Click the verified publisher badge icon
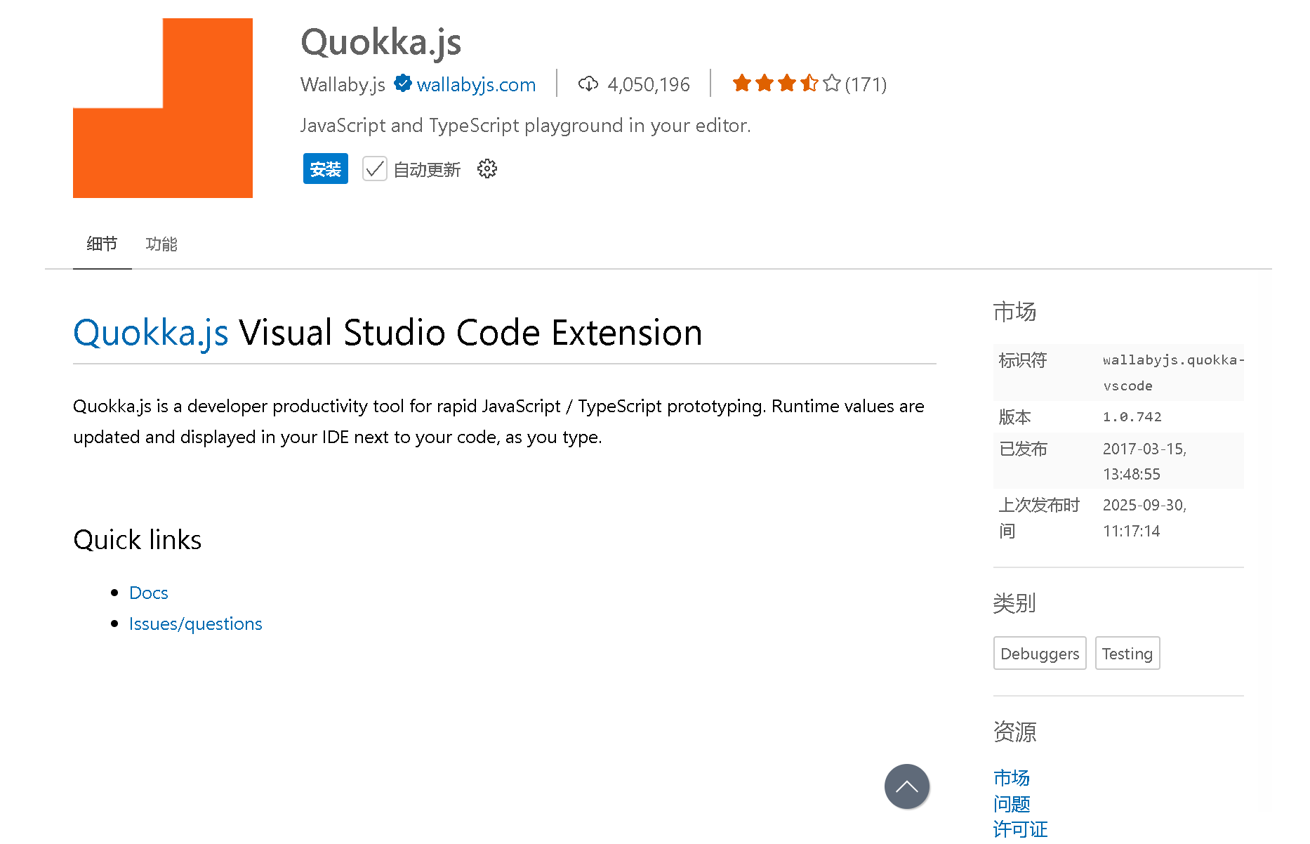1310x844 pixels. [x=402, y=84]
